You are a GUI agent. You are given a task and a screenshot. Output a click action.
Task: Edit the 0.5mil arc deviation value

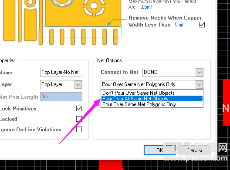point(146,7)
